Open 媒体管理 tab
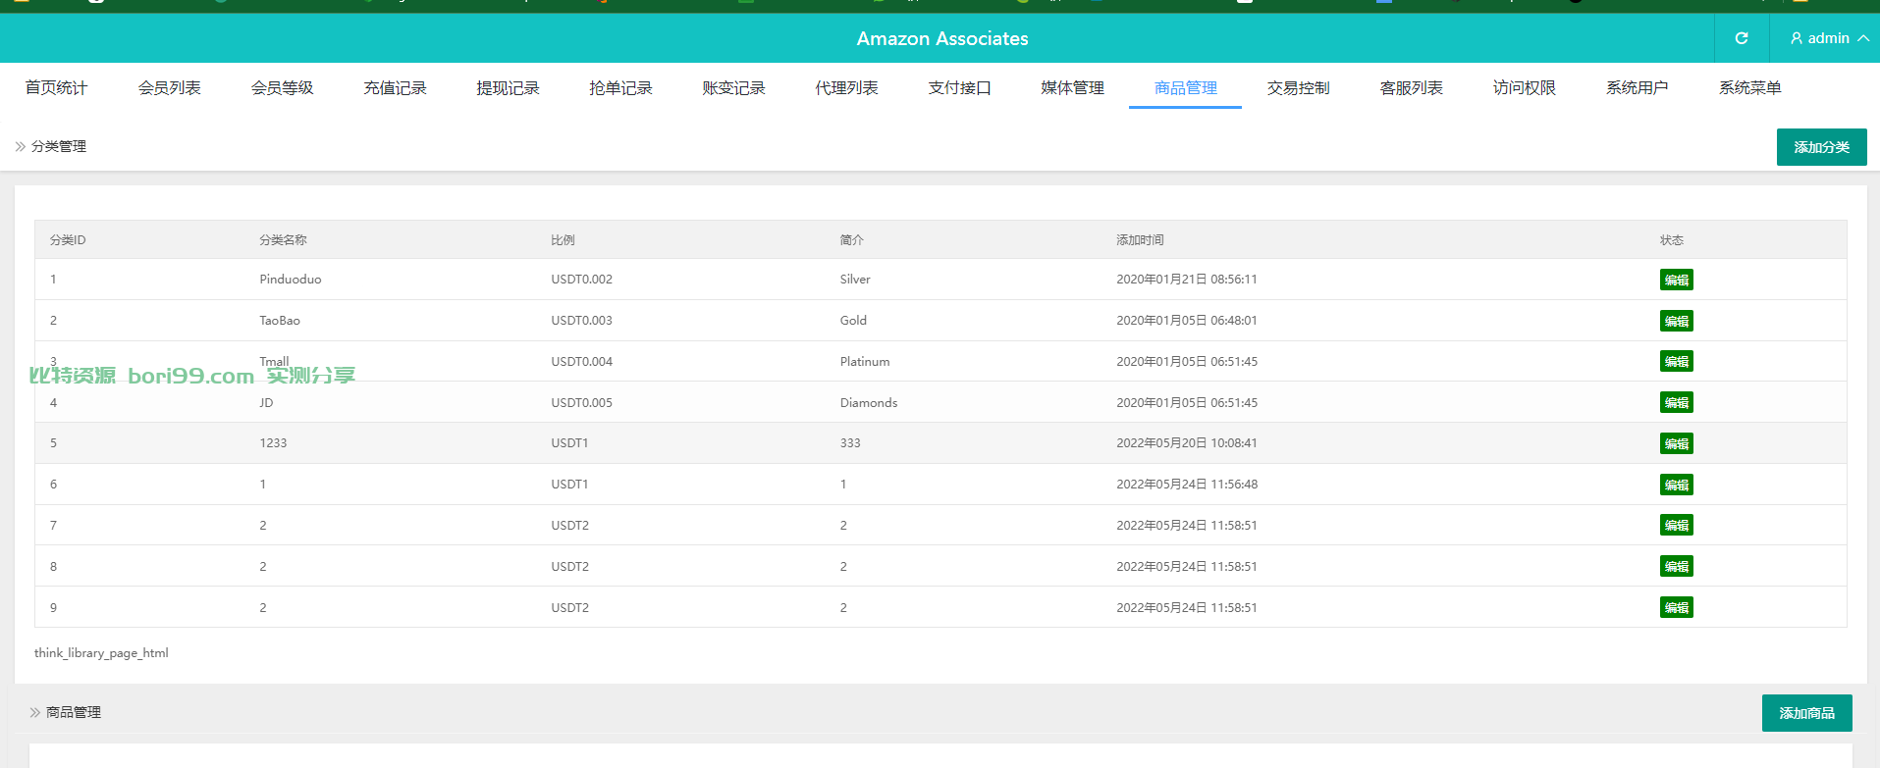This screenshot has width=1880, height=768. 1072,87
